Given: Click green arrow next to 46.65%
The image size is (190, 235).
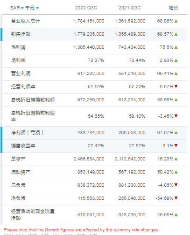Looking at the screenshot, I should coord(176,215).
